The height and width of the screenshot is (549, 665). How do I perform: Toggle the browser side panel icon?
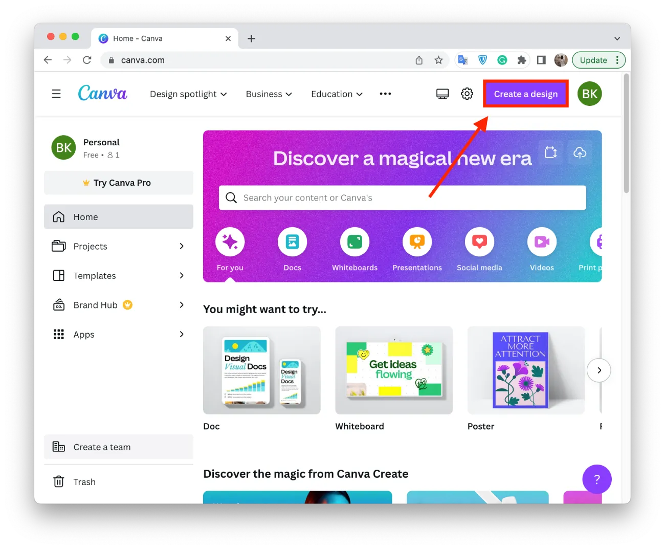pyautogui.click(x=541, y=60)
